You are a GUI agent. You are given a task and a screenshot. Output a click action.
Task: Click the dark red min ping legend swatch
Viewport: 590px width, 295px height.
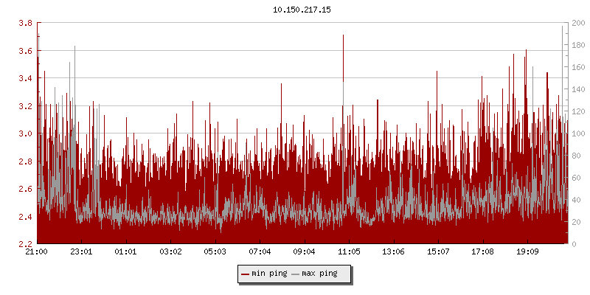(246, 274)
